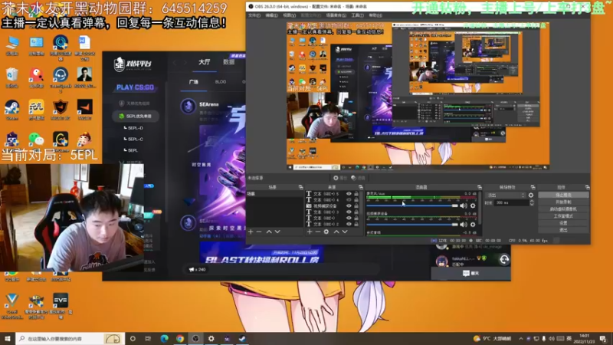Pop out the 混音器 panel dock icon
613x345 pixels.
click(480, 187)
